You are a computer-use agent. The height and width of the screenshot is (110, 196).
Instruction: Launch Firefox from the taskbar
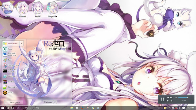82,108
